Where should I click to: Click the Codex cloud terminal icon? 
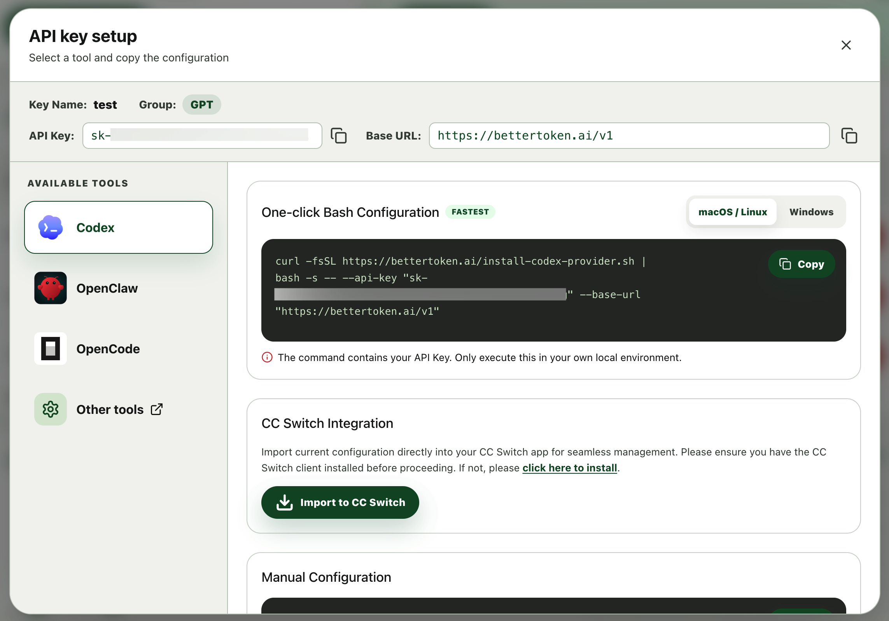(51, 227)
